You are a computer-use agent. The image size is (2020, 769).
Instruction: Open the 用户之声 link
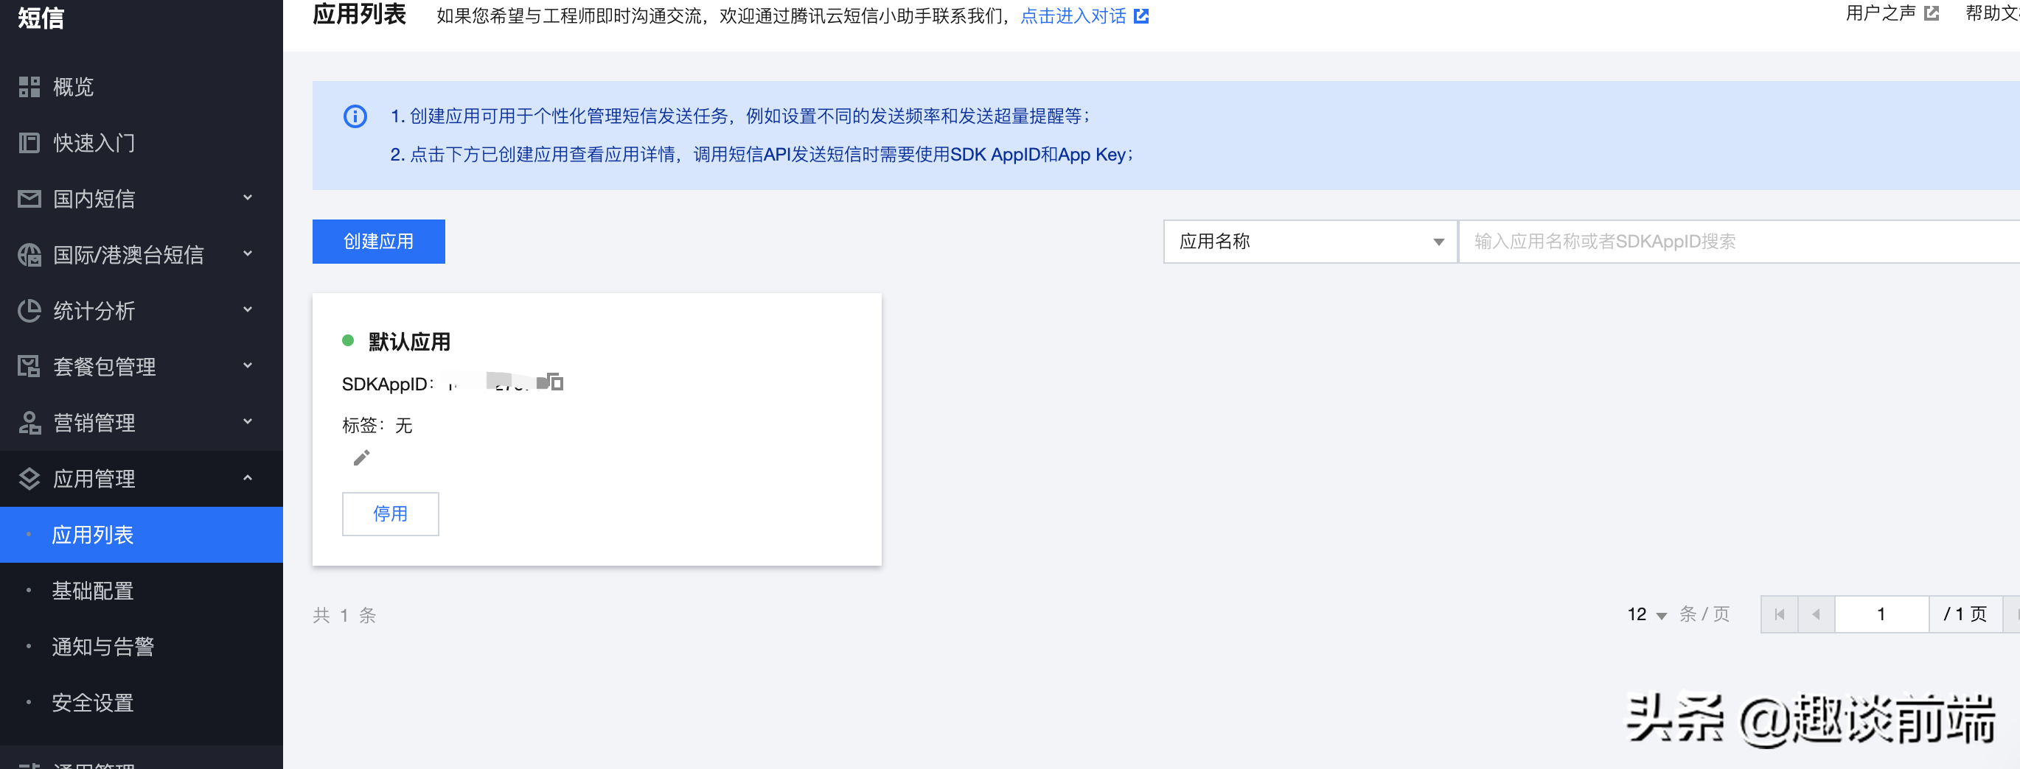click(x=1881, y=13)
